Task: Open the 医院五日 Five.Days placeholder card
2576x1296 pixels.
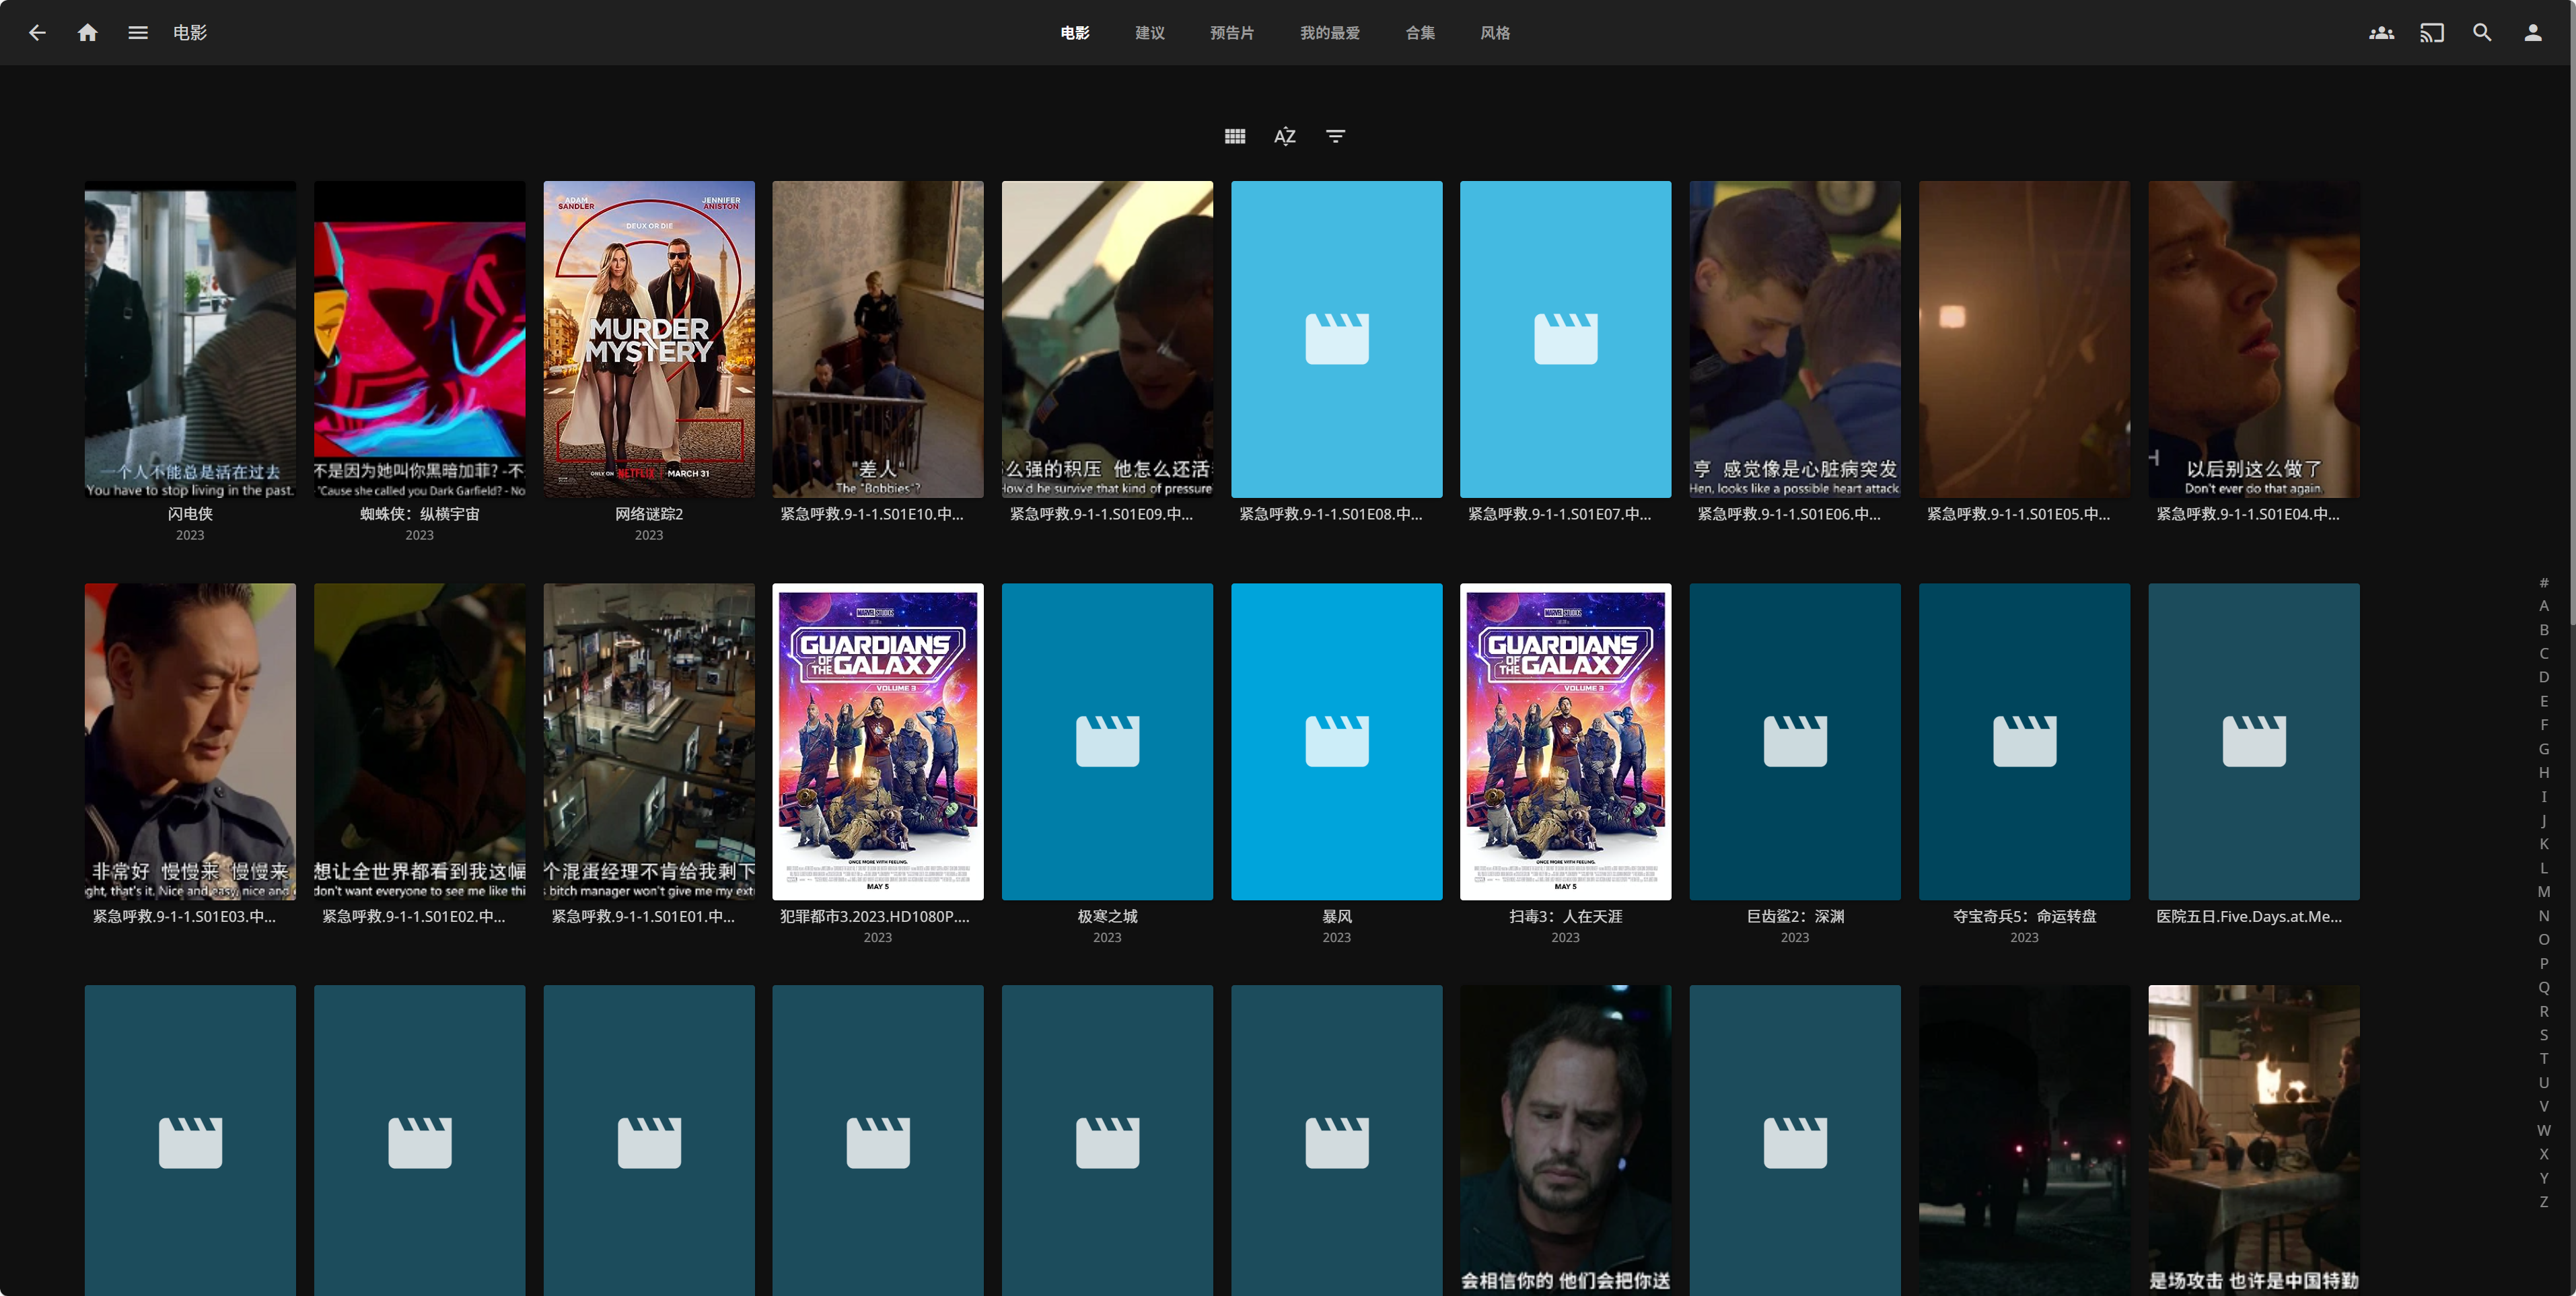Action: pyautogui.click(x=2254, y=742)
